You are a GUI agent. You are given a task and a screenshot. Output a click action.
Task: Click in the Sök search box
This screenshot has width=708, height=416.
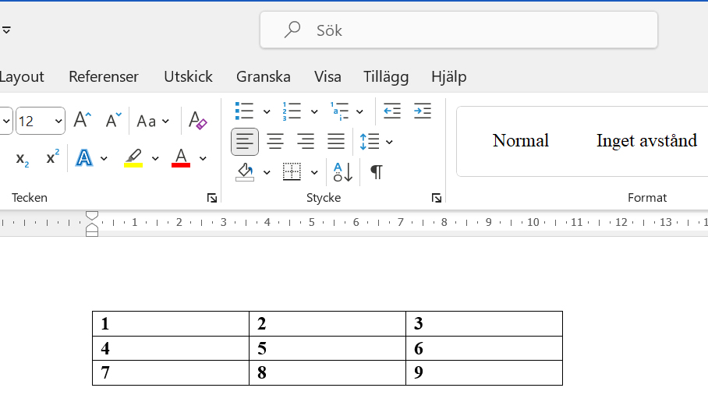[x=458, y=30]
